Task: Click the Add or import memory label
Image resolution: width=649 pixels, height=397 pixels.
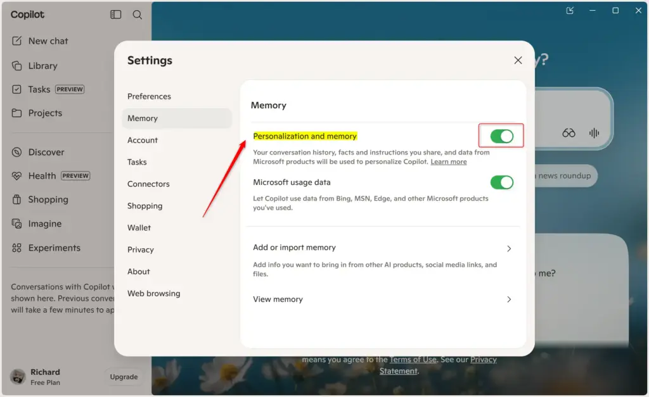Action: coord(294,248)
